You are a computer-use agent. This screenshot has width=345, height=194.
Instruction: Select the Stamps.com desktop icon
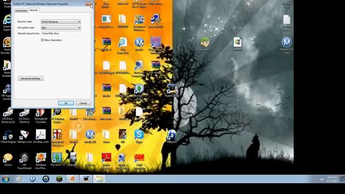(24, 136)
